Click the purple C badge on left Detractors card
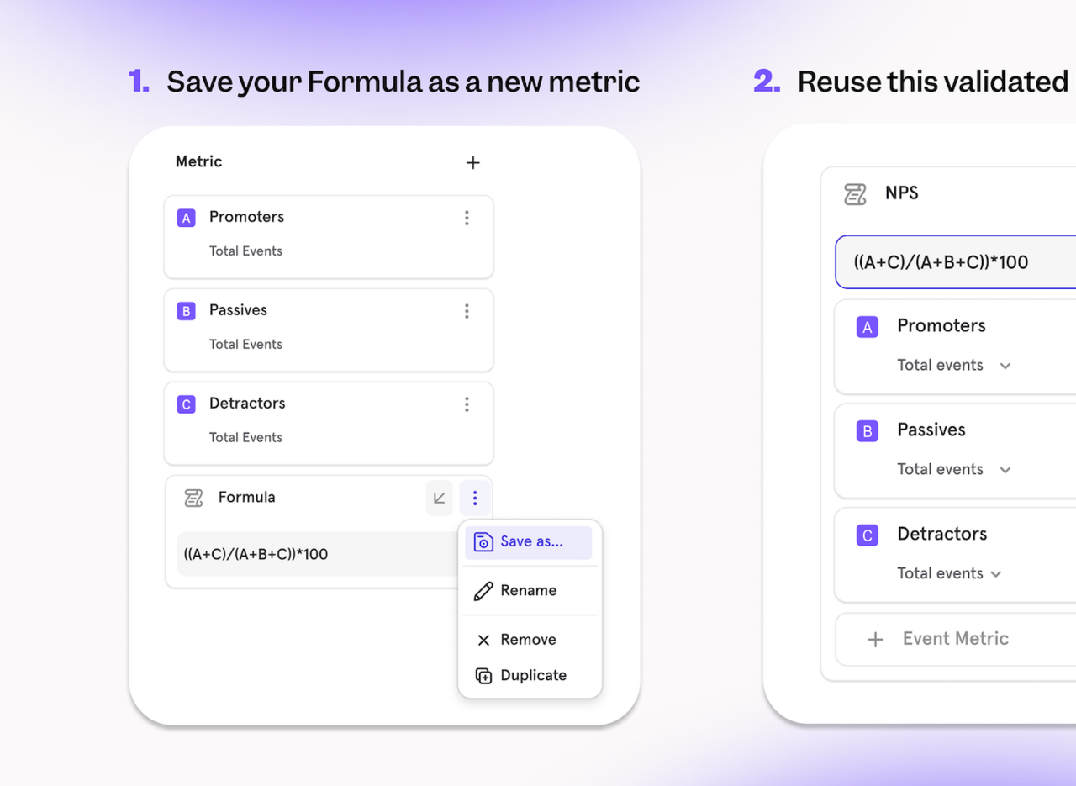The height and width of the screenshot is (786, 1076). (x=186, y=405)
